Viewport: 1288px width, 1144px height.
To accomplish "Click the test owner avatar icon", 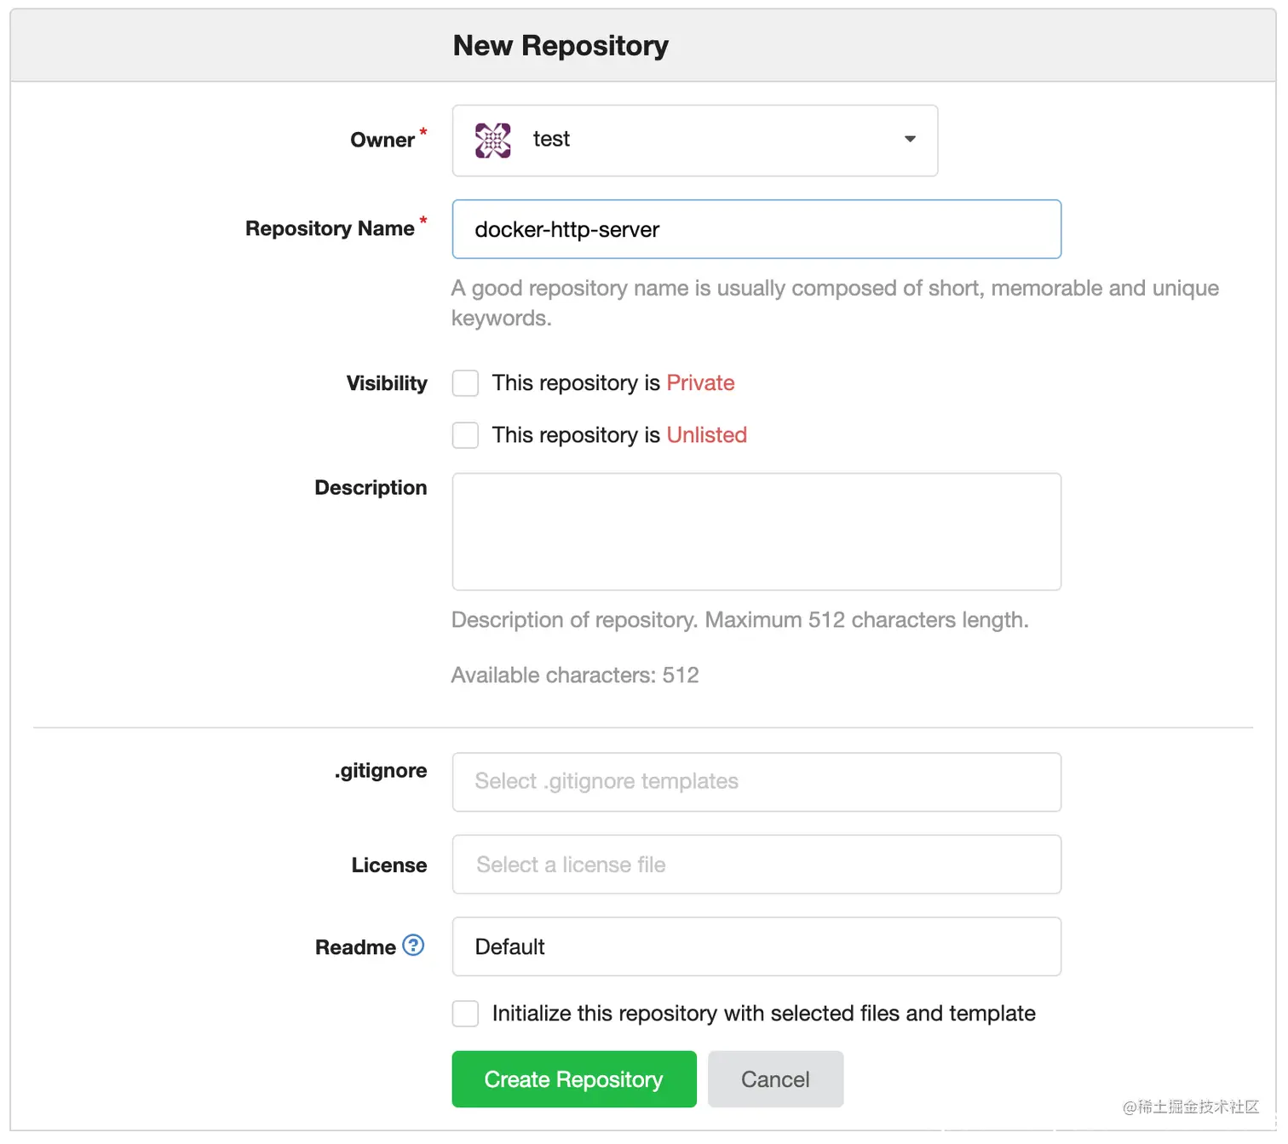I will pos(492,141).
